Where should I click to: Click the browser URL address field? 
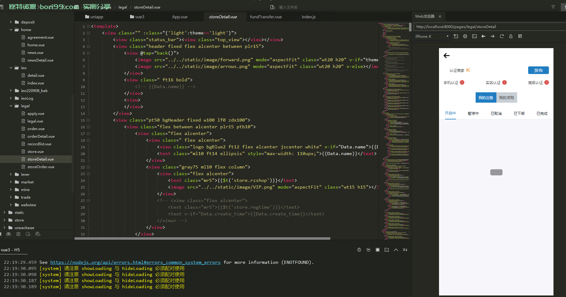click(x=490, y=27)
